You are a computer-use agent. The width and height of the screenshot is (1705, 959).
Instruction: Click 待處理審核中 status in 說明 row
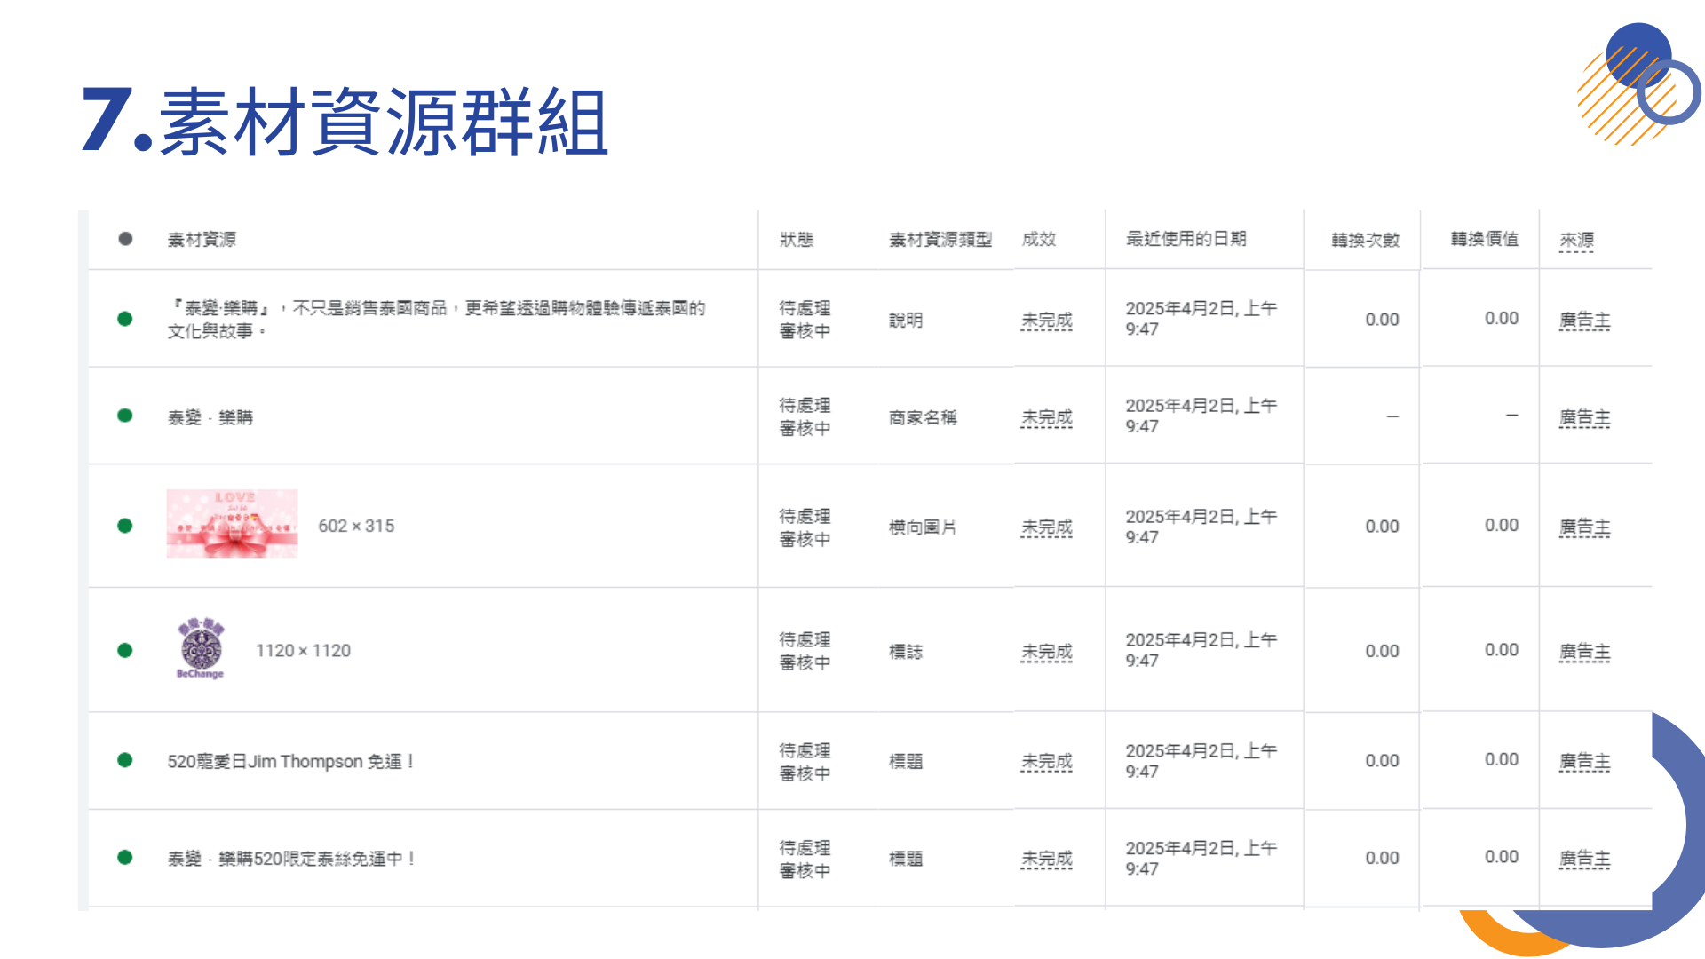point(805,320)
